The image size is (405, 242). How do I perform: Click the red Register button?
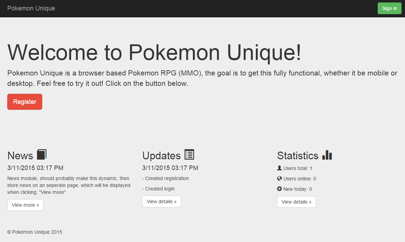tap(25, 101)
